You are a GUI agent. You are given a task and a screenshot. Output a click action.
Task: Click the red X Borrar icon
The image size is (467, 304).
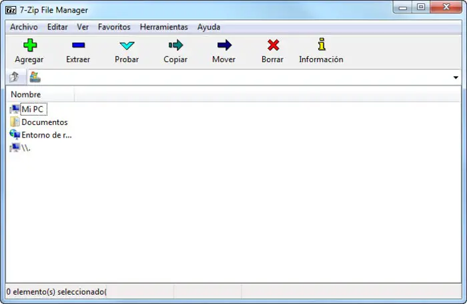click(273, 45)
